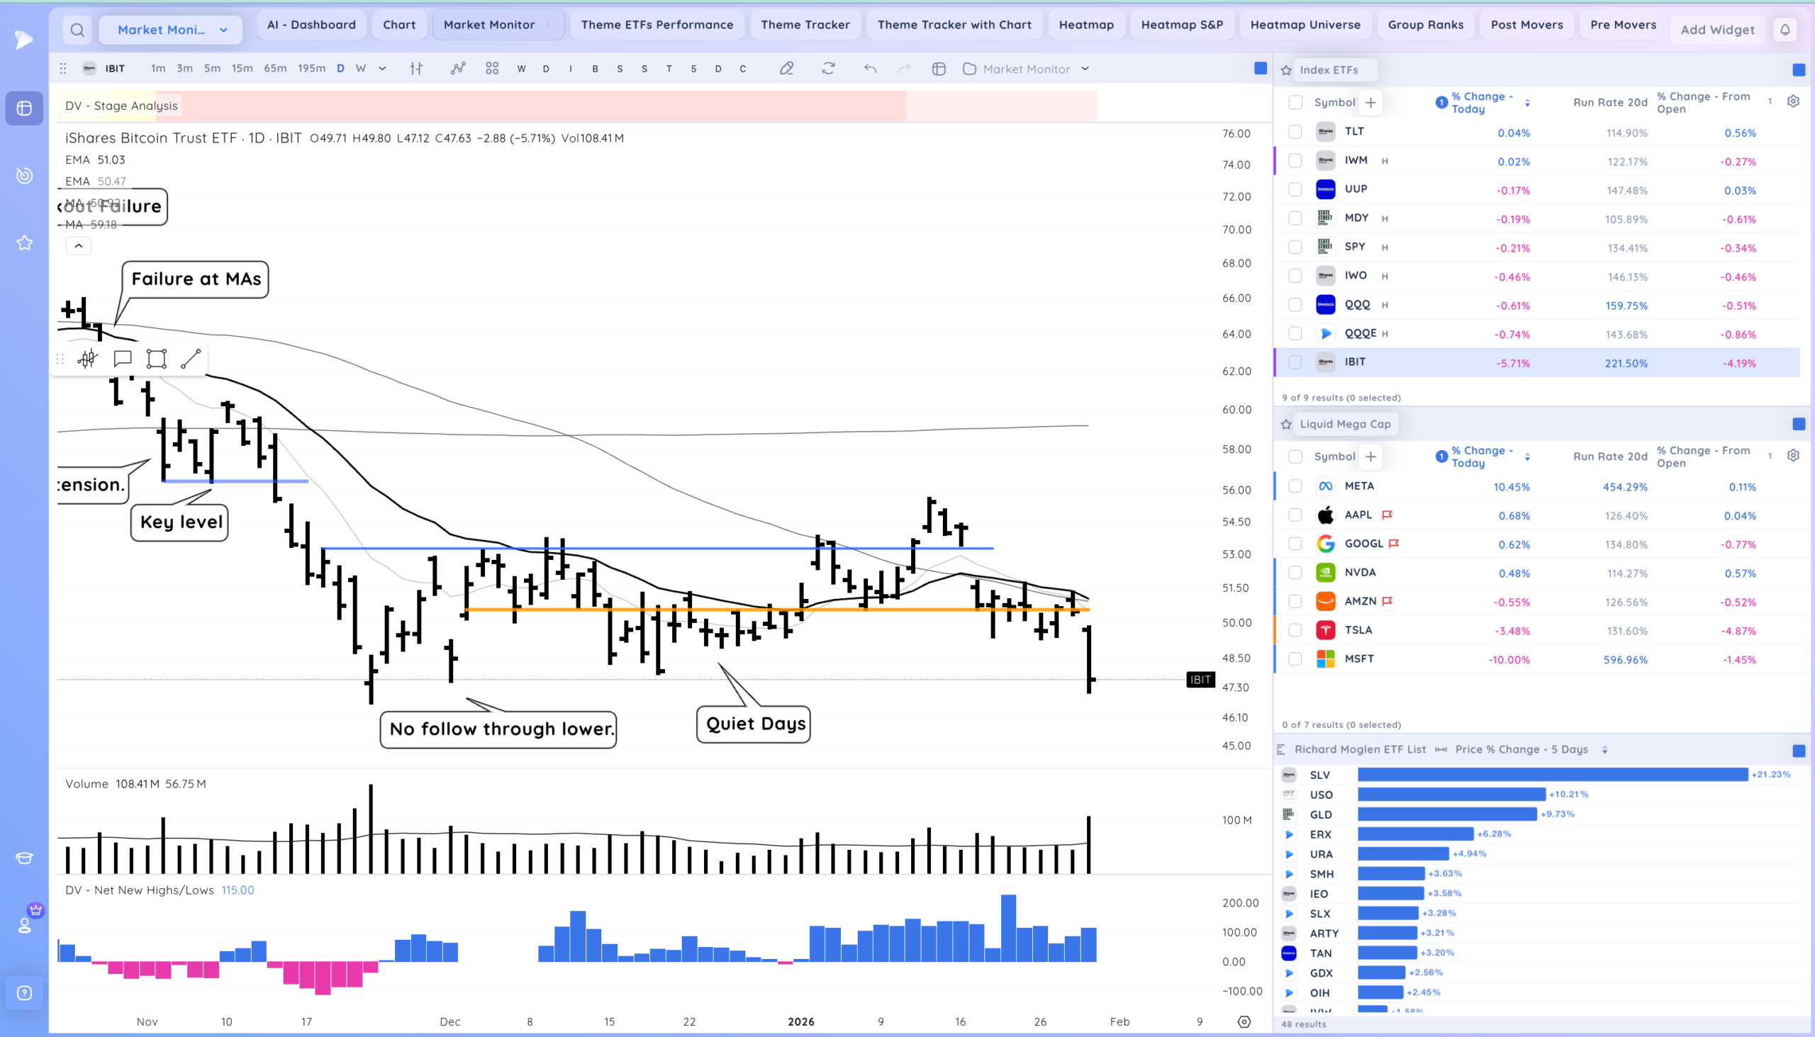This screenshot has width=1815, height=1037.
Task: Switch to the Heatmap tab
Action: coord(1086,23)
